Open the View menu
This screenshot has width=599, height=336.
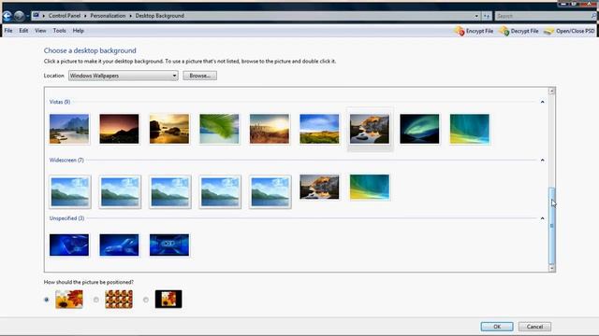[x=40, y=31]
